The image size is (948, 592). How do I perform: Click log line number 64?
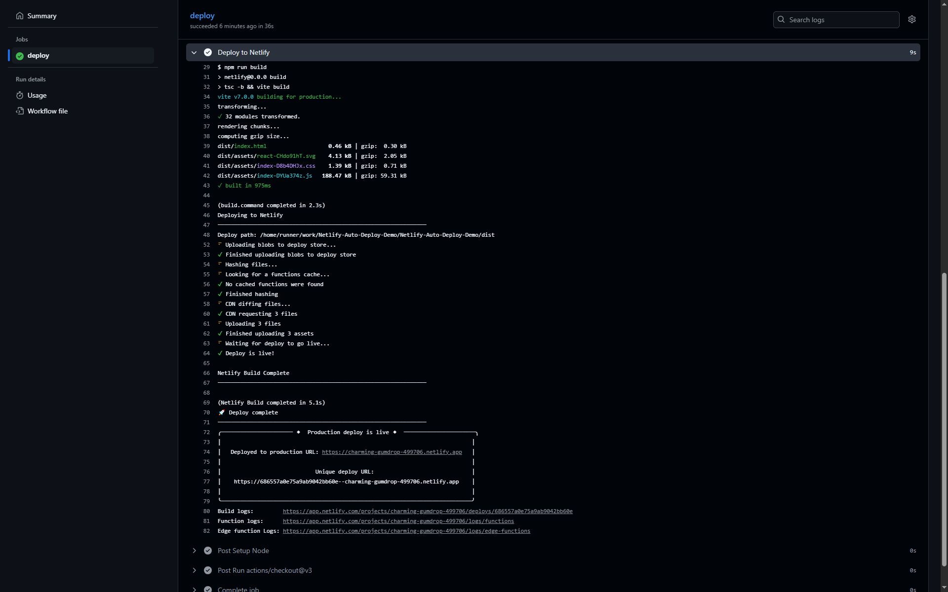tap(206, 353)
